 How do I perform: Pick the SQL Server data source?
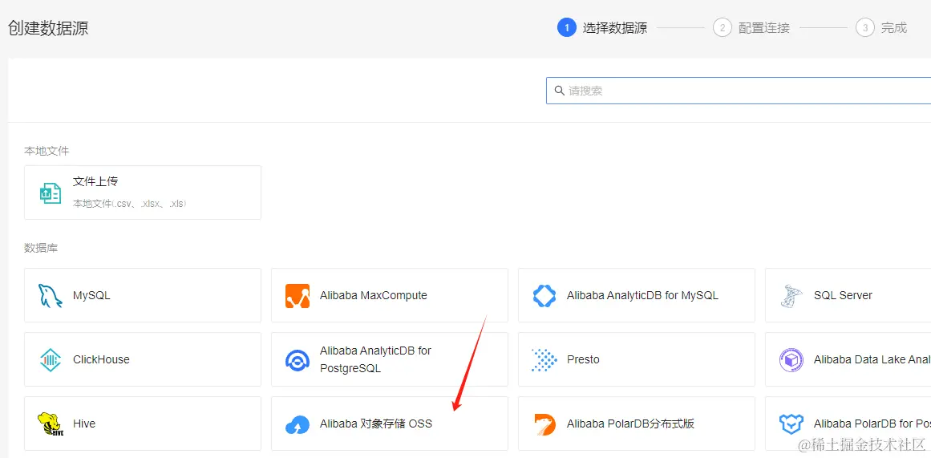coord(848,295)
